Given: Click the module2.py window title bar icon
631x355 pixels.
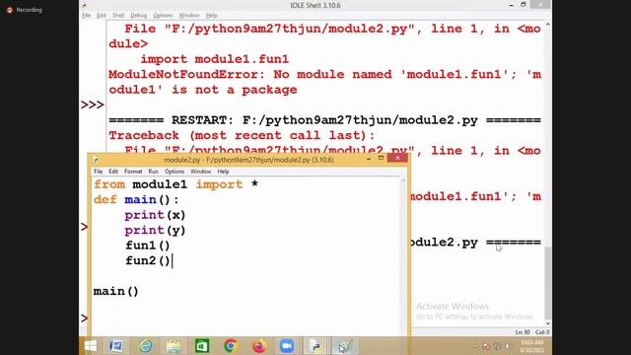Looking at the screenshot, I should pyautogui.click(x=96, y=160).
